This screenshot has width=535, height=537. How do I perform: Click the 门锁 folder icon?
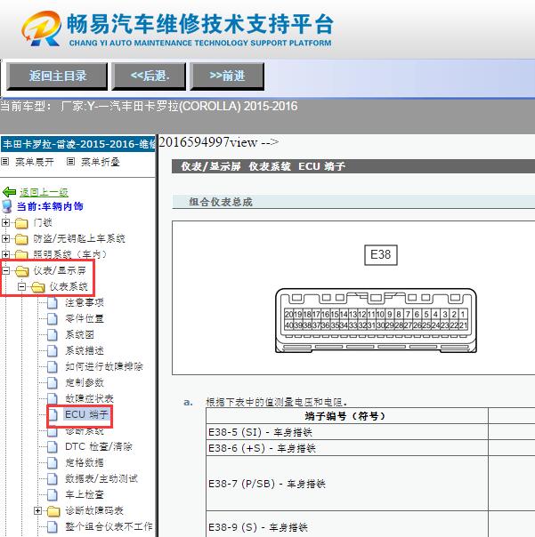pyautogui.click(x=21, y=223)
